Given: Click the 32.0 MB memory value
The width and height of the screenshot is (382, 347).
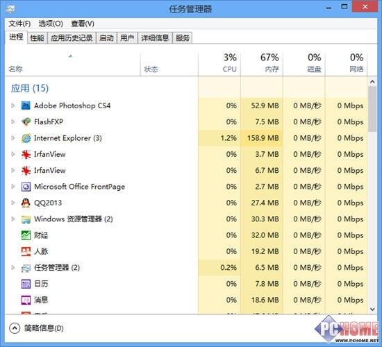Looking at the screenshot, I should click(x=265, y=235).
